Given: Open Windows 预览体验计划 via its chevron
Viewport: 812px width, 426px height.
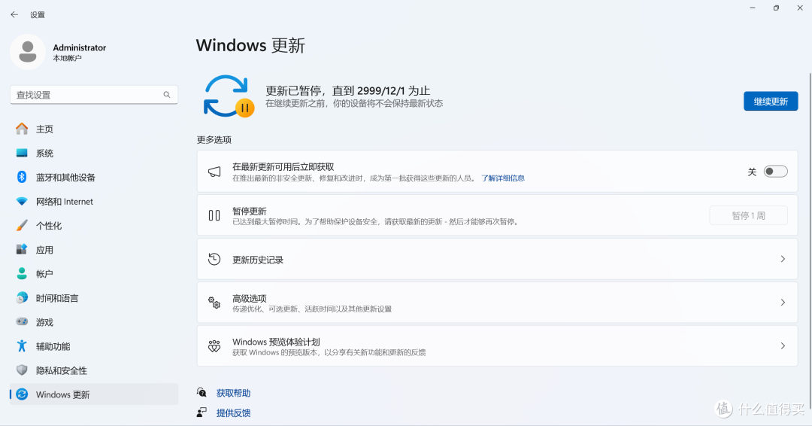Looking at the screenshot, I should coord(783,345).
